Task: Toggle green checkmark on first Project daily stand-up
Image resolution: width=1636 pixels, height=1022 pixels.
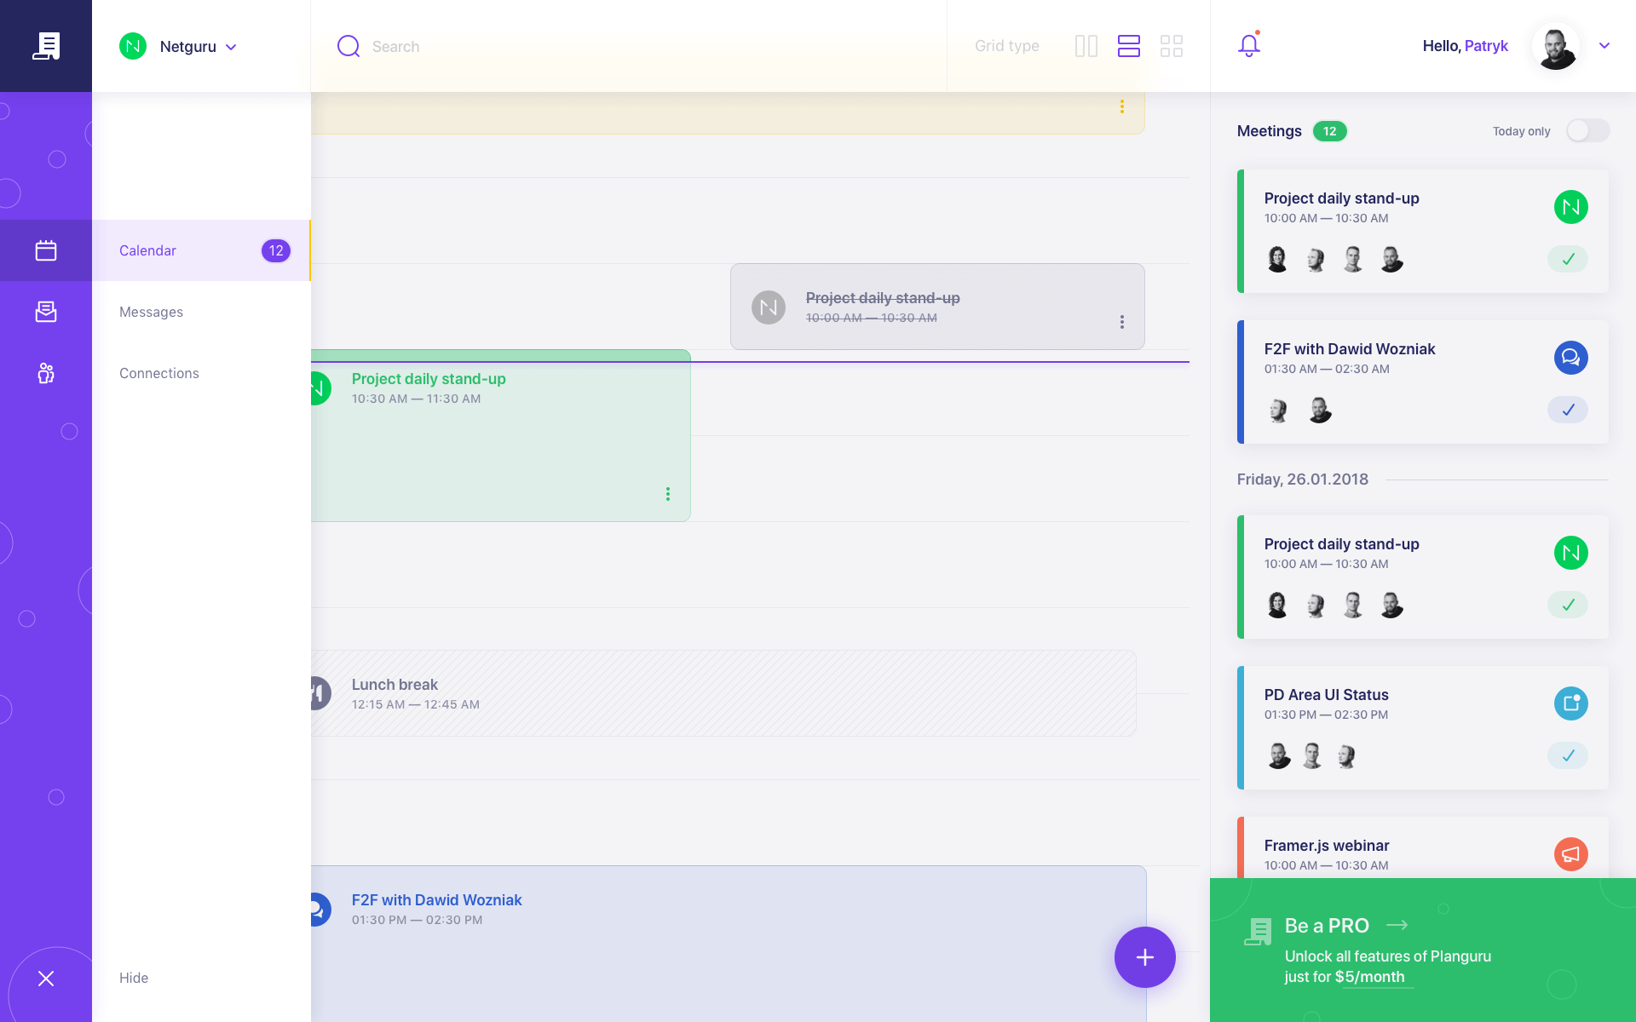Action: point(1567,259)
